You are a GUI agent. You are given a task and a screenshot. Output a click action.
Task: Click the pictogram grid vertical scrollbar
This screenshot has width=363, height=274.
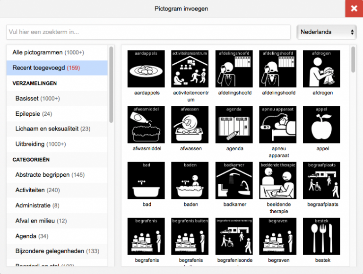[353, 60]
